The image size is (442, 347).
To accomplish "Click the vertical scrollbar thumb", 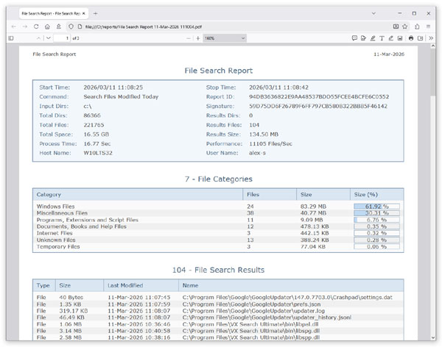I will pyautogui.click(x=433, y=74).
